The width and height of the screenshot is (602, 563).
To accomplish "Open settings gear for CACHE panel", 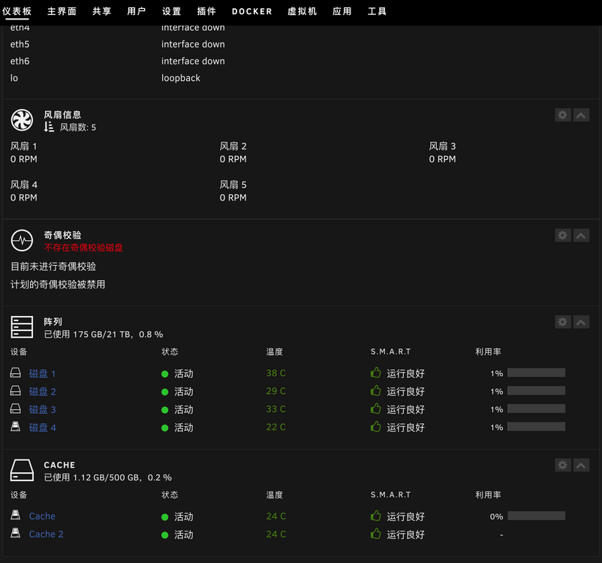I will click(x=563, y=465).
